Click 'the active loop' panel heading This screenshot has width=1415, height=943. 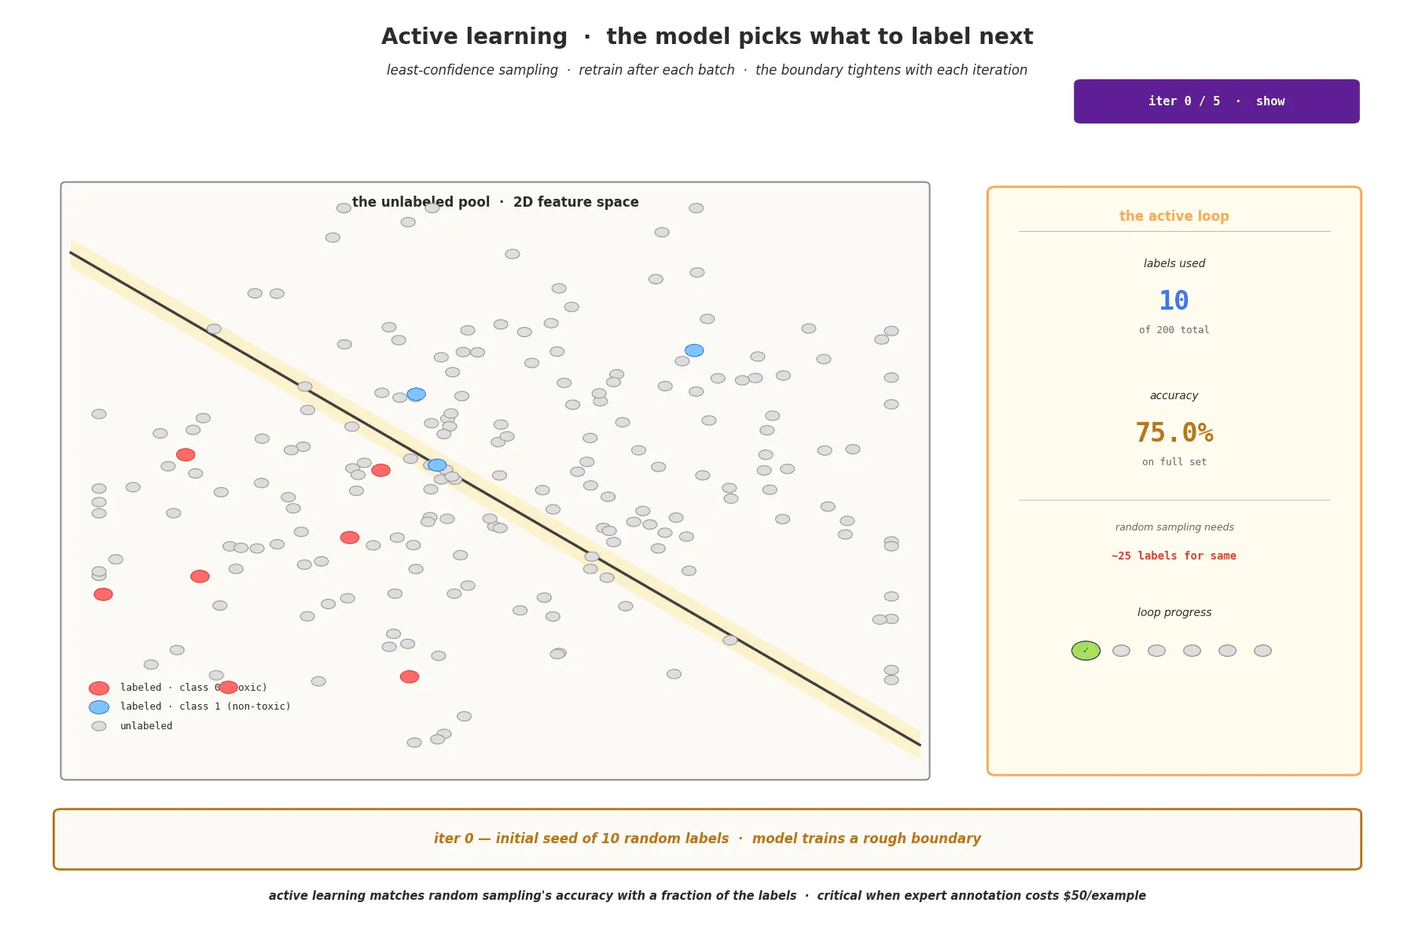(x=1174, y=216)
